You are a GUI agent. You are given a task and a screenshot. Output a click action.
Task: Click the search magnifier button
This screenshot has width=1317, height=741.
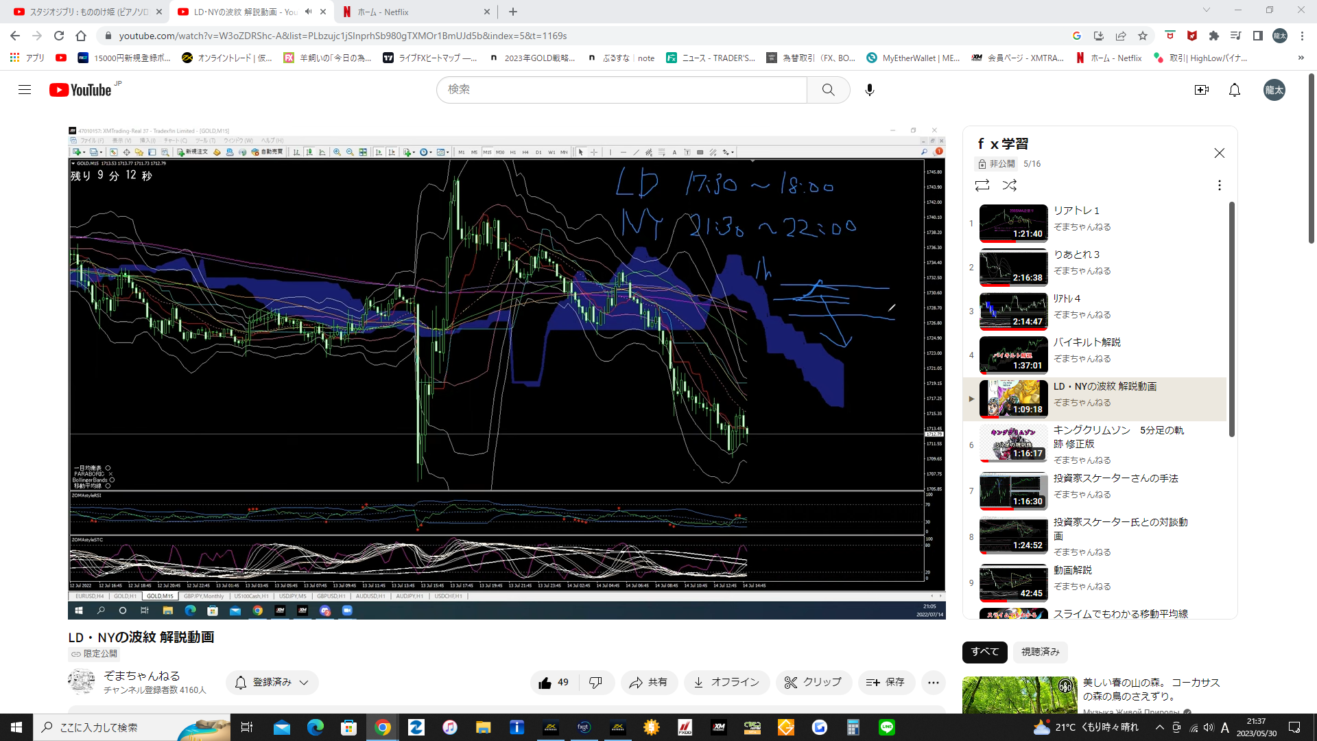[828, 90]
